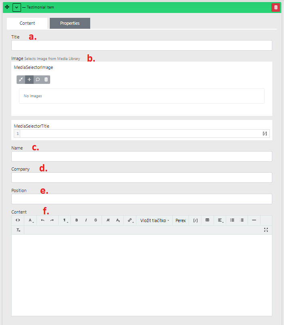This screenshot has width=284, height=325.
Task: Add an image with the plus button
Action: point(29,79)
